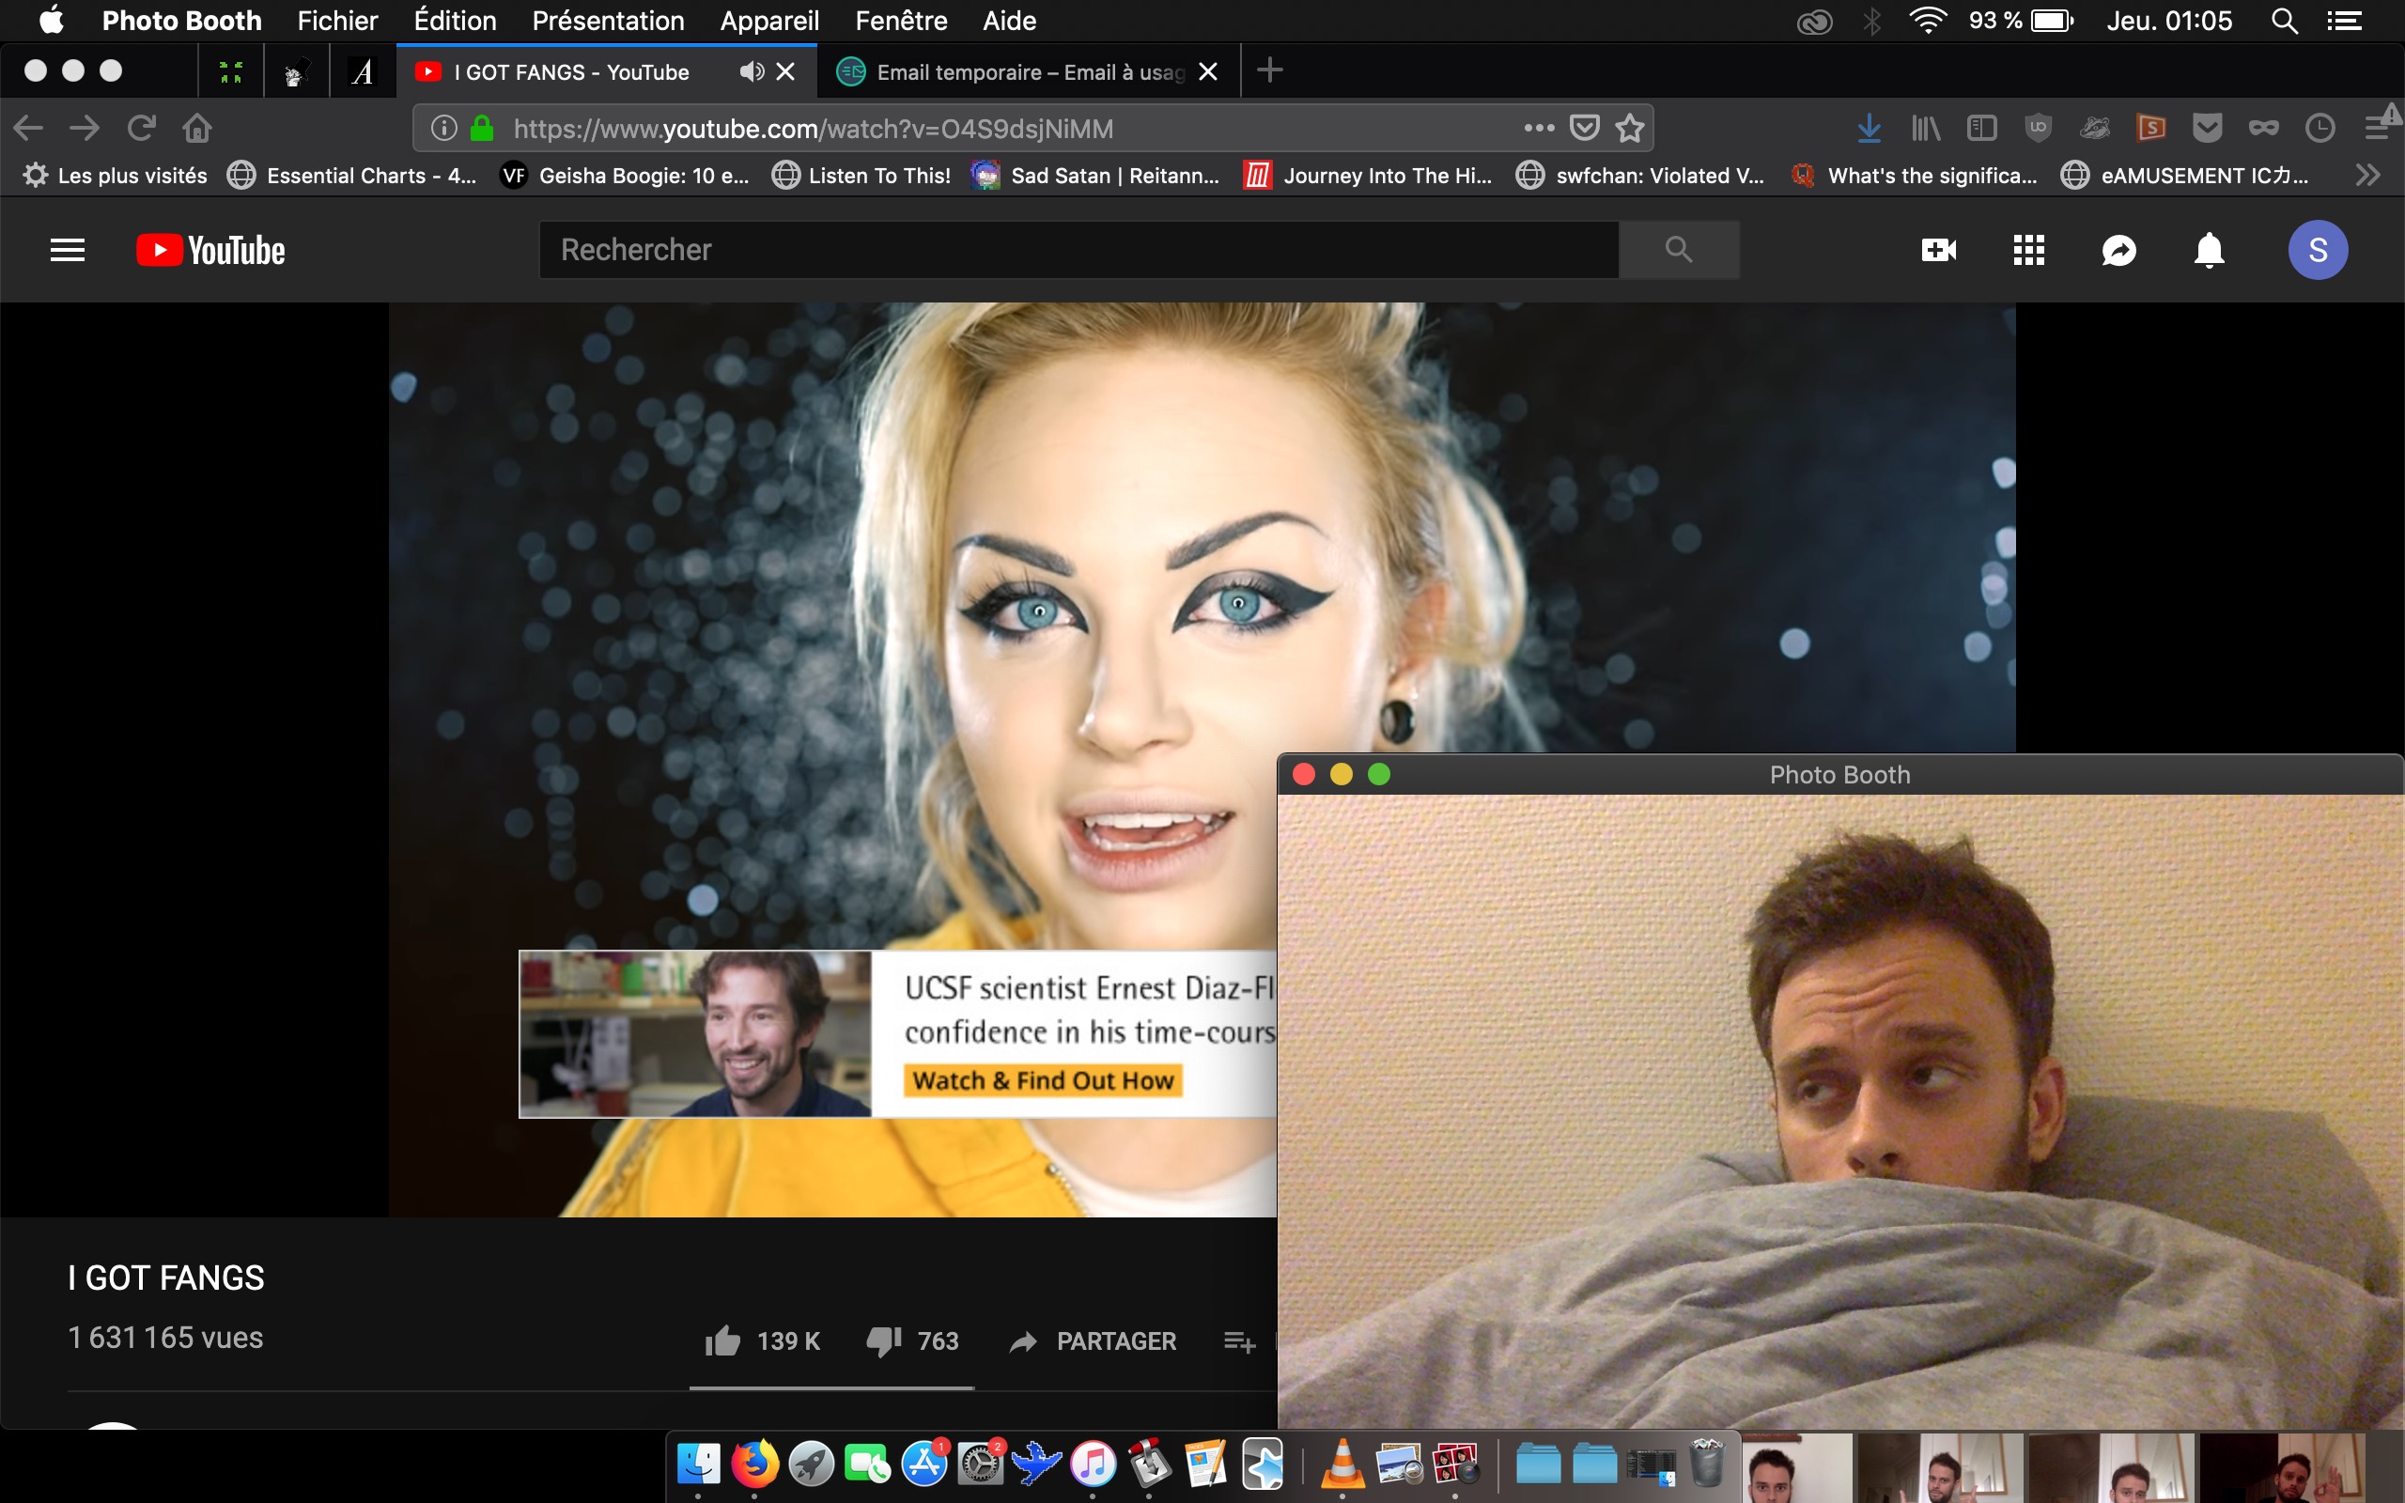2405x1503 pixels.
Task: Open Spotlight search in menu bar
Action: coord(2285,20)
